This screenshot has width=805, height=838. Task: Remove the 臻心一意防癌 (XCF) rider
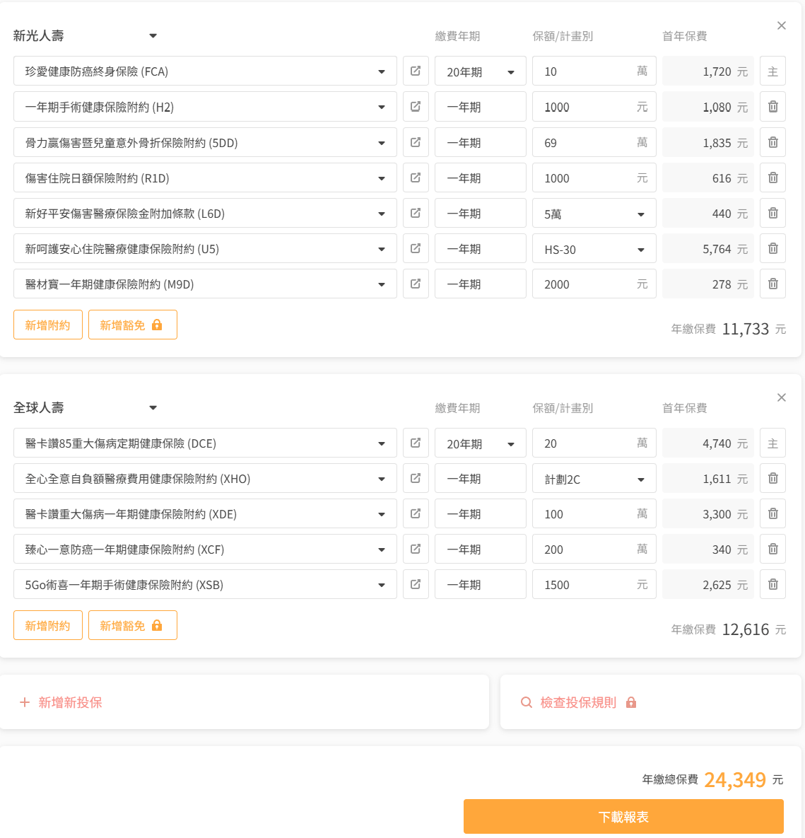coord(772,549)
